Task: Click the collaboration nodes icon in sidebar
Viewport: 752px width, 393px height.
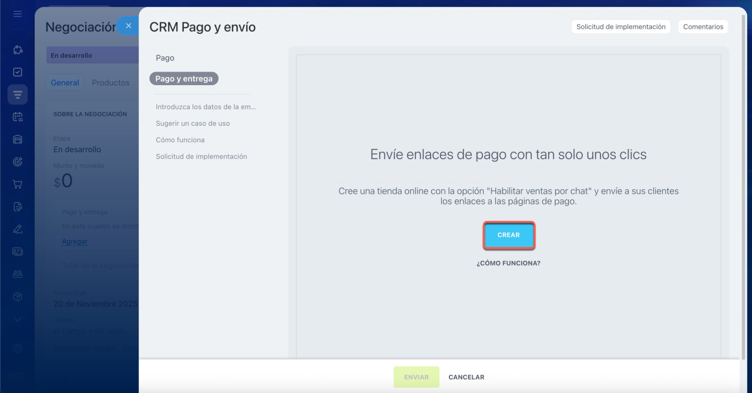Action: pos(18,50)
